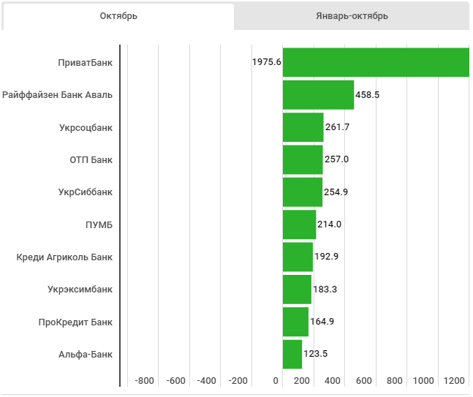Click the ПриватБанк green bar
The width and height of the screenshot is (473, 397).
click(375, 62)
